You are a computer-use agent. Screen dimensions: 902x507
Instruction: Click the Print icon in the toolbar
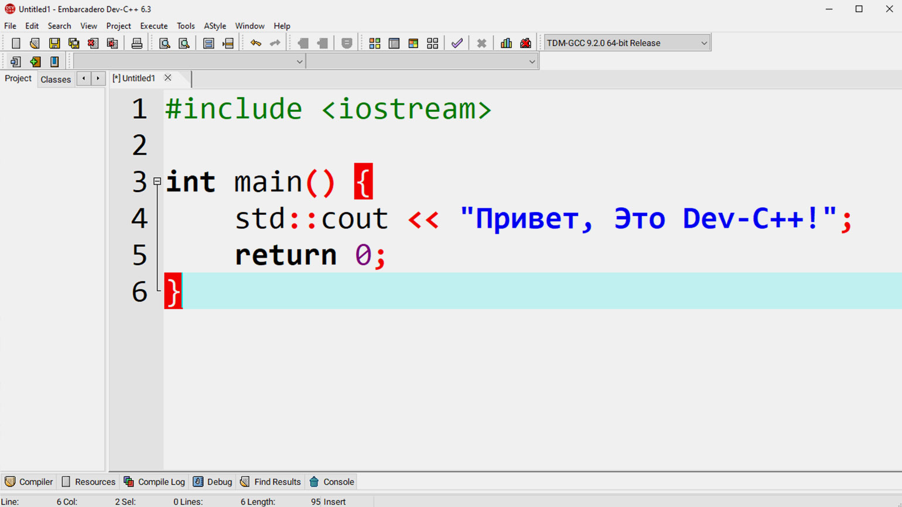[136, 43]
